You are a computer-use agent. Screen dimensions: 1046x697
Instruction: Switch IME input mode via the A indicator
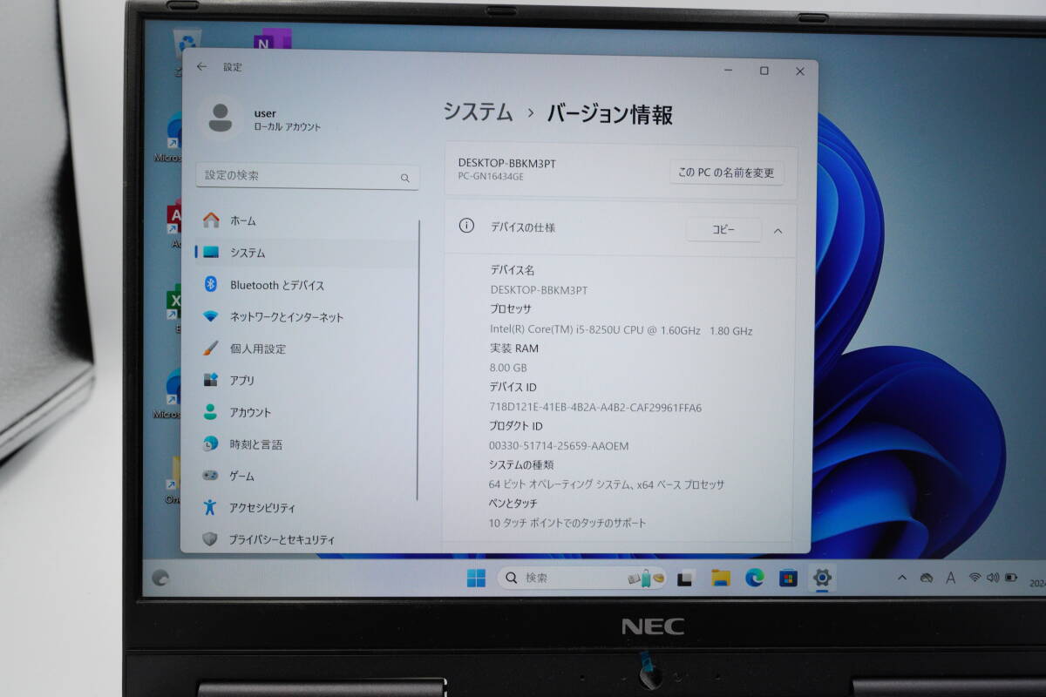[x=951, y=577]
